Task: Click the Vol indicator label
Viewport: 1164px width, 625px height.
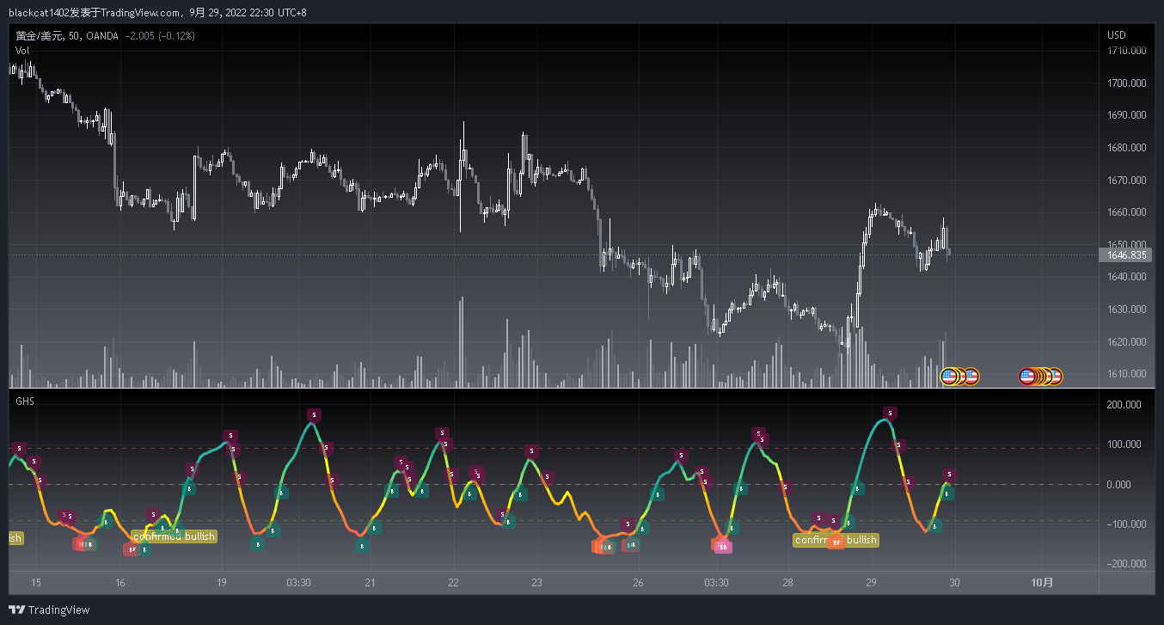Action: [x=22, y=51]
